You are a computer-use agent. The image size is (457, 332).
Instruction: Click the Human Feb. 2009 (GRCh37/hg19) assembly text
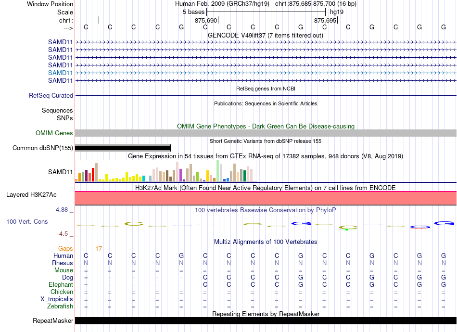coord(223,4)
